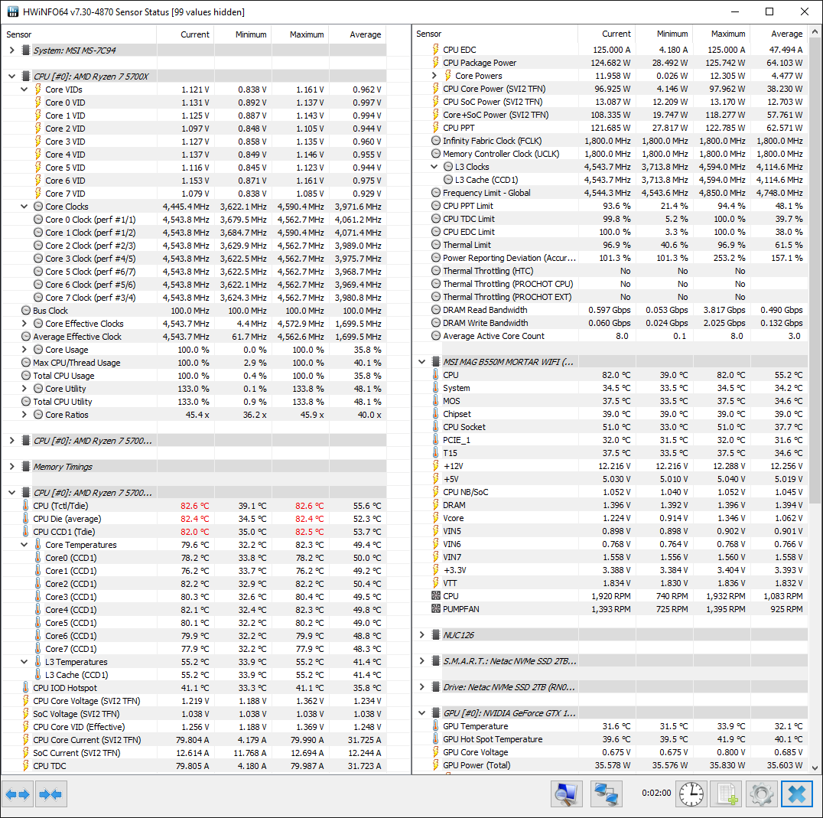Screen dimensions: 823x818
Task: Click the Vcore voltage bolt icon
Action: point(436,518)
